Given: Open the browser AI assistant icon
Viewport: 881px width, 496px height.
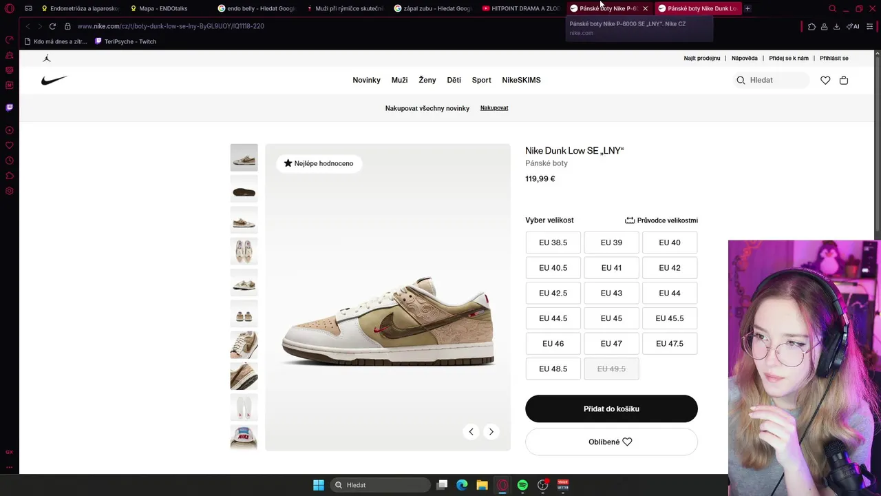Looking at the screenshot, I should coord(853,26).
